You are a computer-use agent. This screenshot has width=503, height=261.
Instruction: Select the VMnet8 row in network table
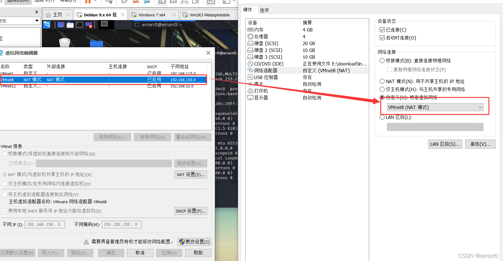point(103,80)
